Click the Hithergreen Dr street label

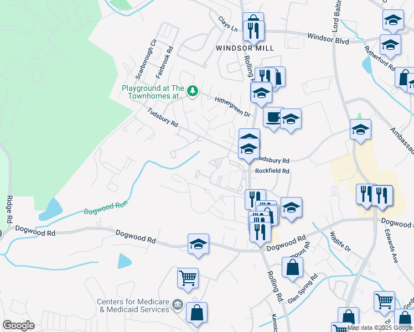point(232,107)
